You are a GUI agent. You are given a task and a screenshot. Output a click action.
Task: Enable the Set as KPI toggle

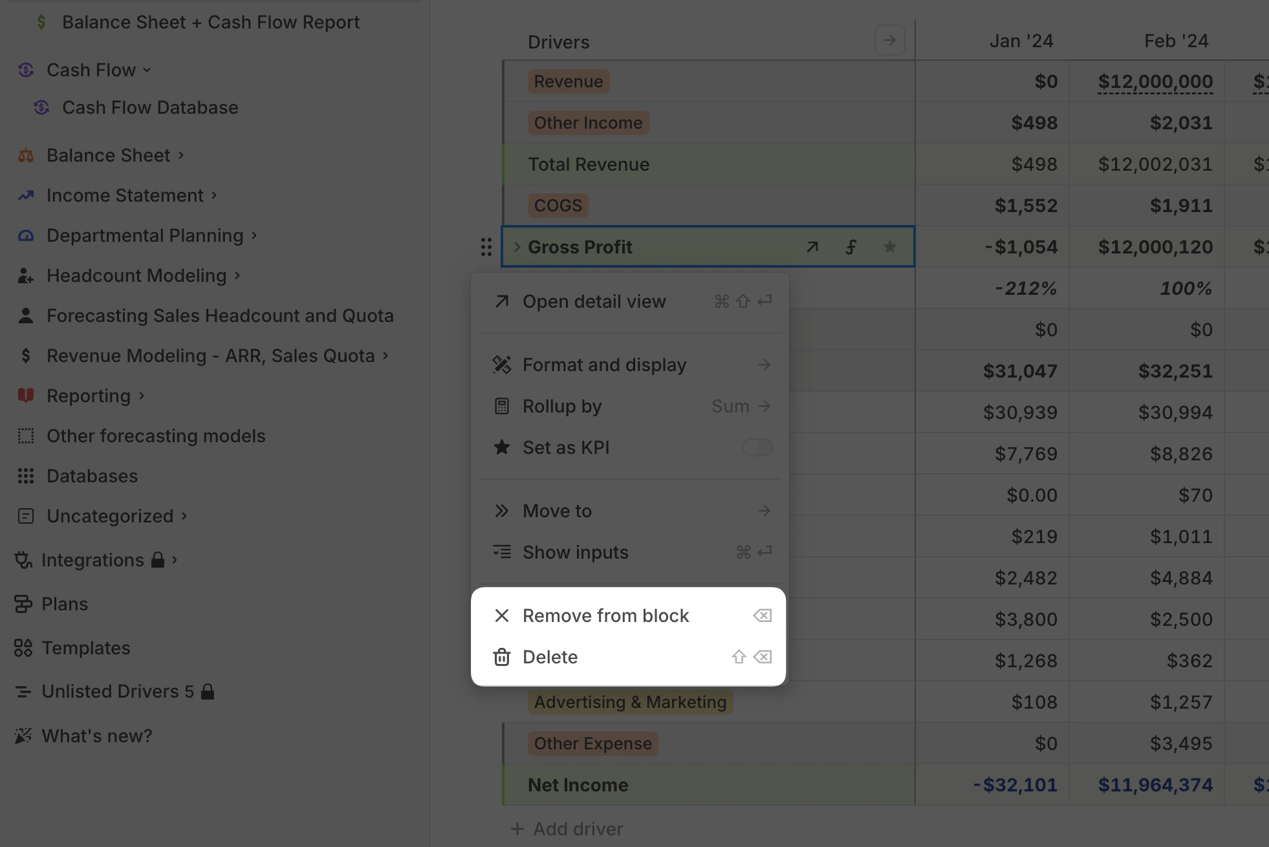pyautogui.click(x=757, y=447)
